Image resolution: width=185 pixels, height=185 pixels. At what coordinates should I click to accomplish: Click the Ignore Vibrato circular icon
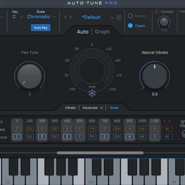pos(183,134)
